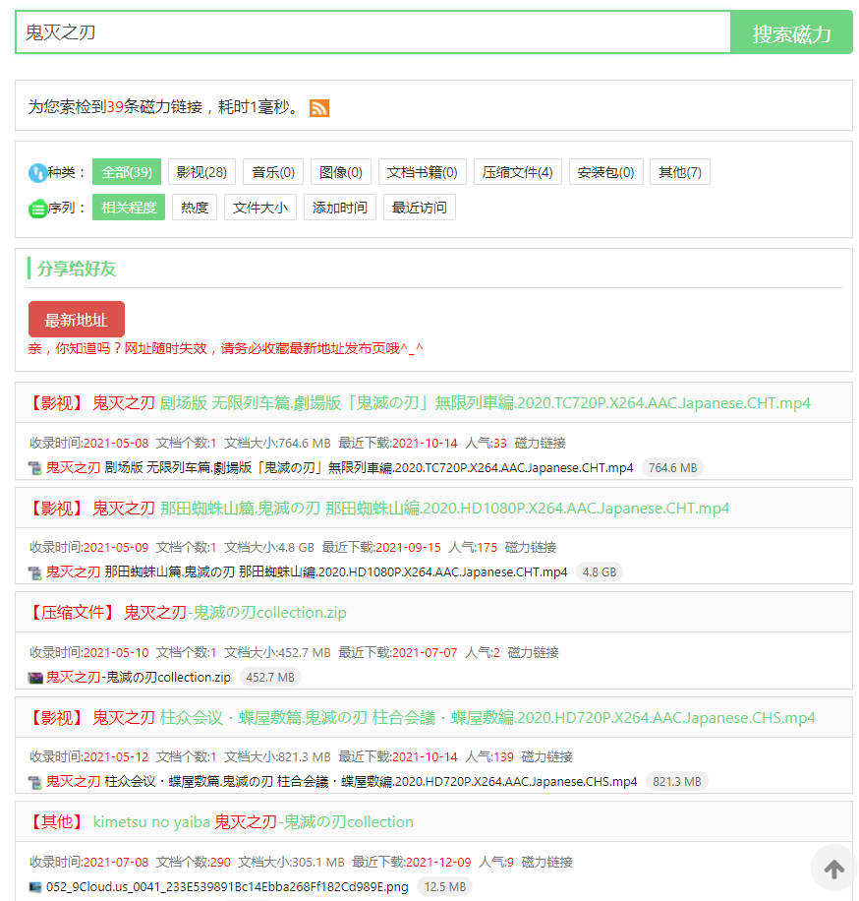
Task: Click the collection.zip file name row
Action: pyautogui.click(x=139, y=678)
